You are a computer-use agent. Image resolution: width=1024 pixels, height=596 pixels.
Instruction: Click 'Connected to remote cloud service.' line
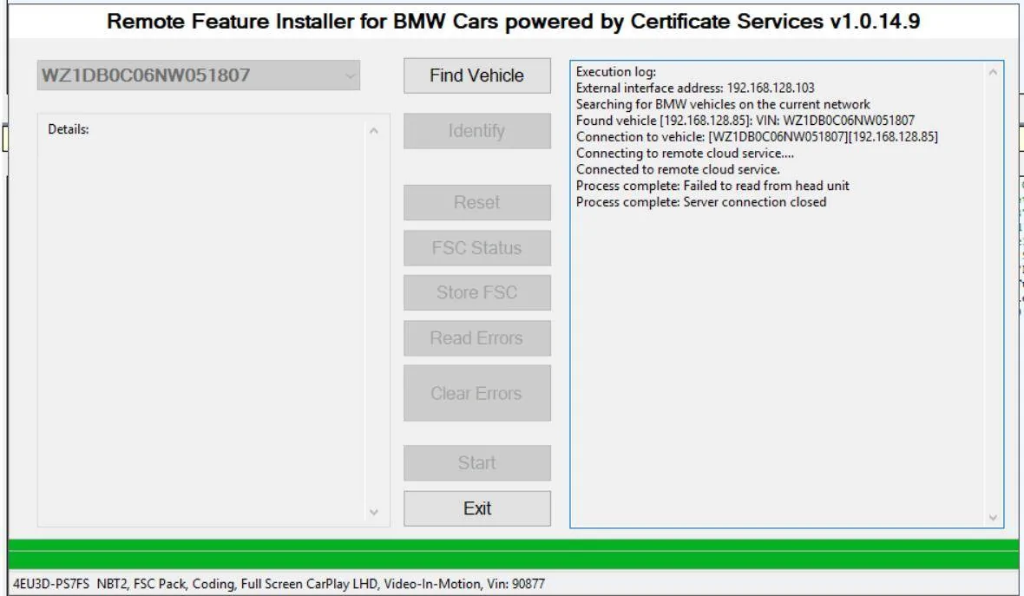(678, 170)
